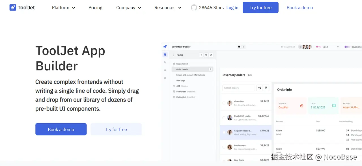Toggle the hidden-eye icon next to 404 page
This screenshot has height=166, width=362.
click(x=174, y=86)
